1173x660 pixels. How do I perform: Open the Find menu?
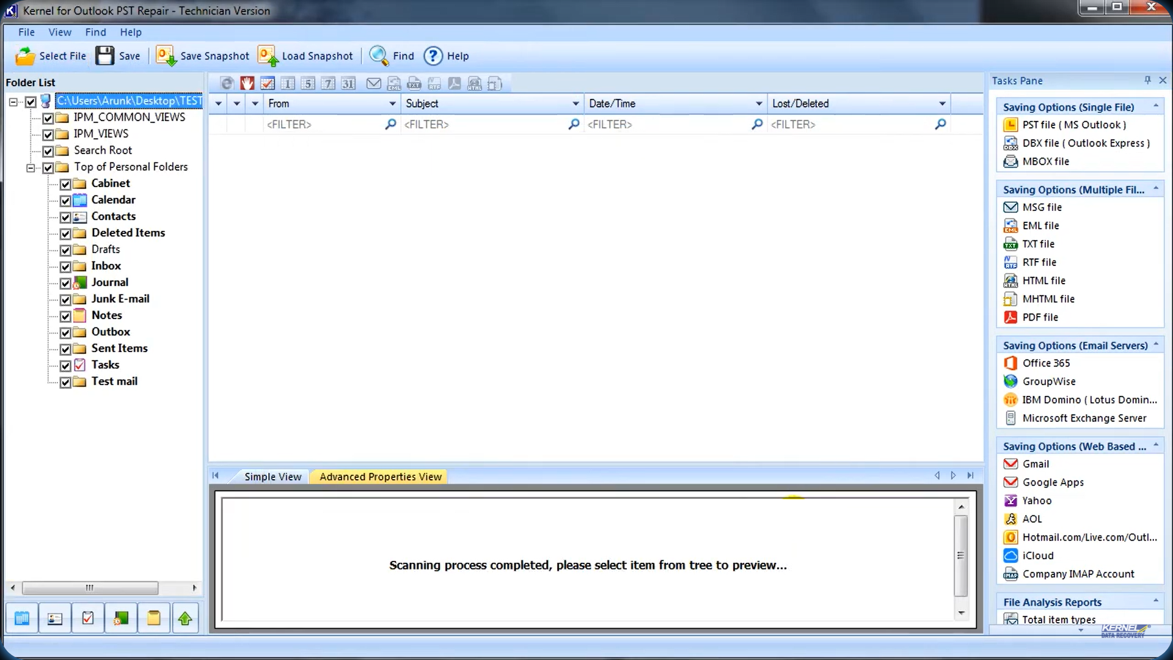[x=95, y=32]
